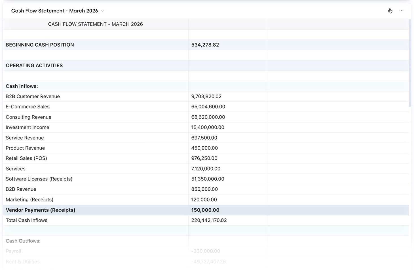Screen dimensions: 414x270
Task: Click the amount 7,120,000.00
Action: coord(206,169)
